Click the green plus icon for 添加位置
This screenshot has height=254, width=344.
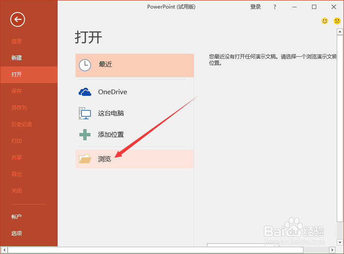tap(85, 135)
